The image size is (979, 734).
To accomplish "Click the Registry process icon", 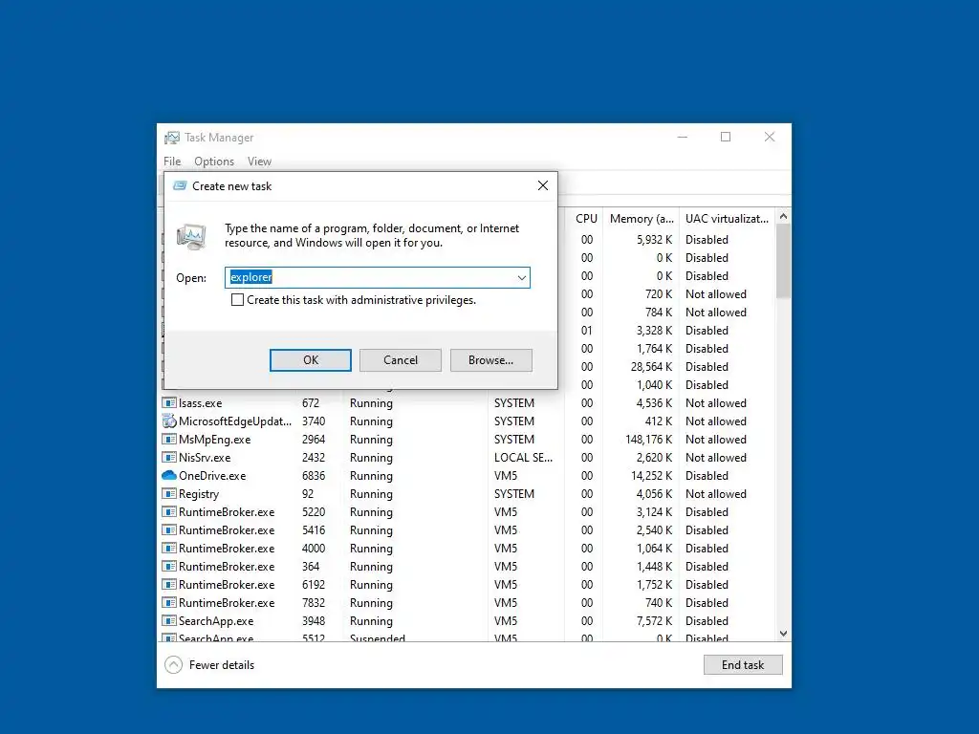I will tap(169, 494).
